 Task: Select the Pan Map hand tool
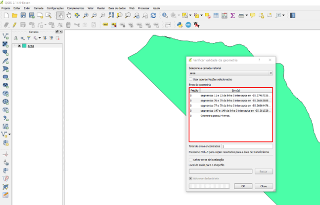point(69,15)
